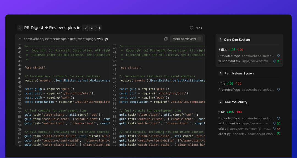Click gulp.task('clean-client' line in left pane
Screen dimensions: 297x158
pyautogui.click(x=64, y=115)
